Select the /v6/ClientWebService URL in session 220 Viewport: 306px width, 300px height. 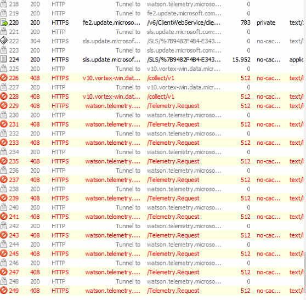click(184, 22)
